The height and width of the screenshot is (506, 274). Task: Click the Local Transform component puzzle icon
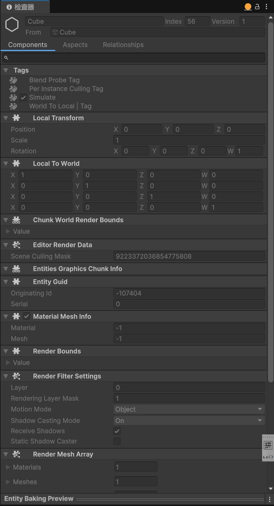pos(16,118)
